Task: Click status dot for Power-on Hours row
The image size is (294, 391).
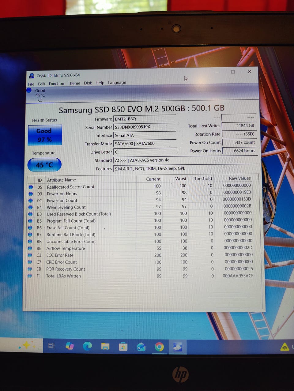Action: (31, 194)
